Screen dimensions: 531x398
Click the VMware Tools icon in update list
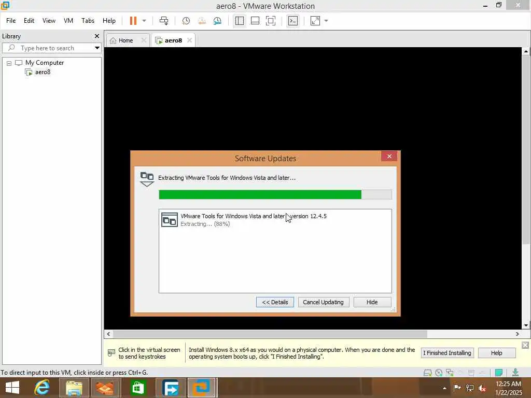click(x=170, y=220)
